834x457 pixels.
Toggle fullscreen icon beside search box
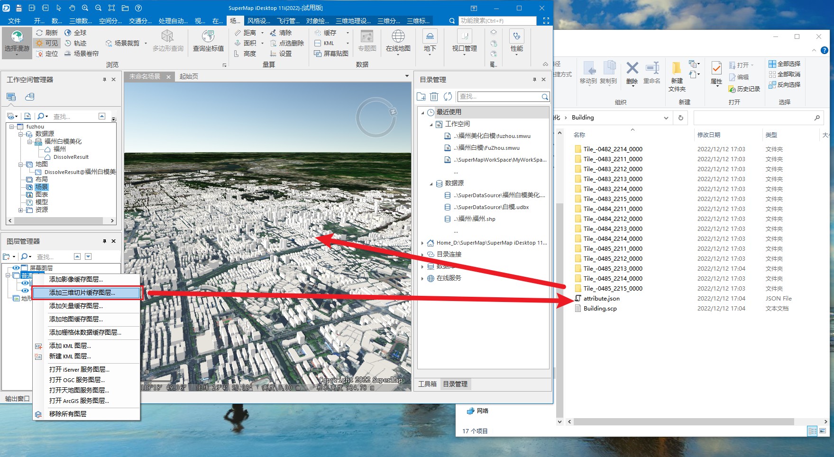coord(546,21)
